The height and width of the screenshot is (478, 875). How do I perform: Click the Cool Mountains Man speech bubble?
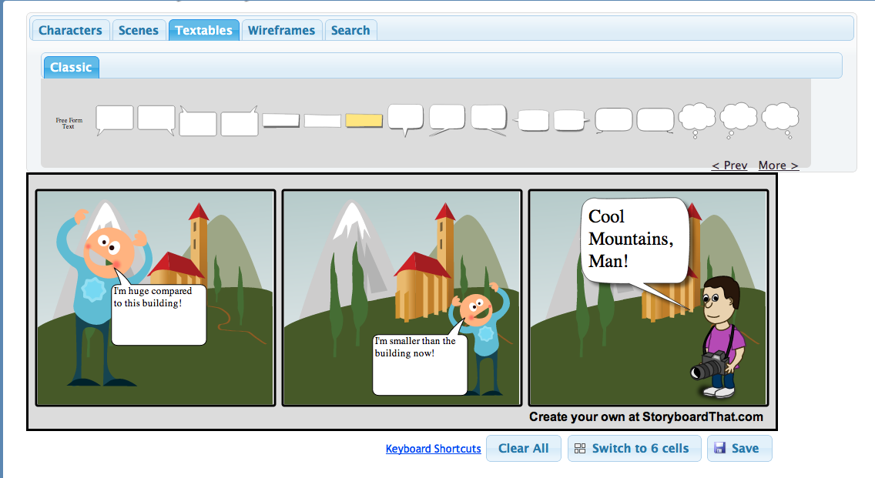tap(634, 240)
